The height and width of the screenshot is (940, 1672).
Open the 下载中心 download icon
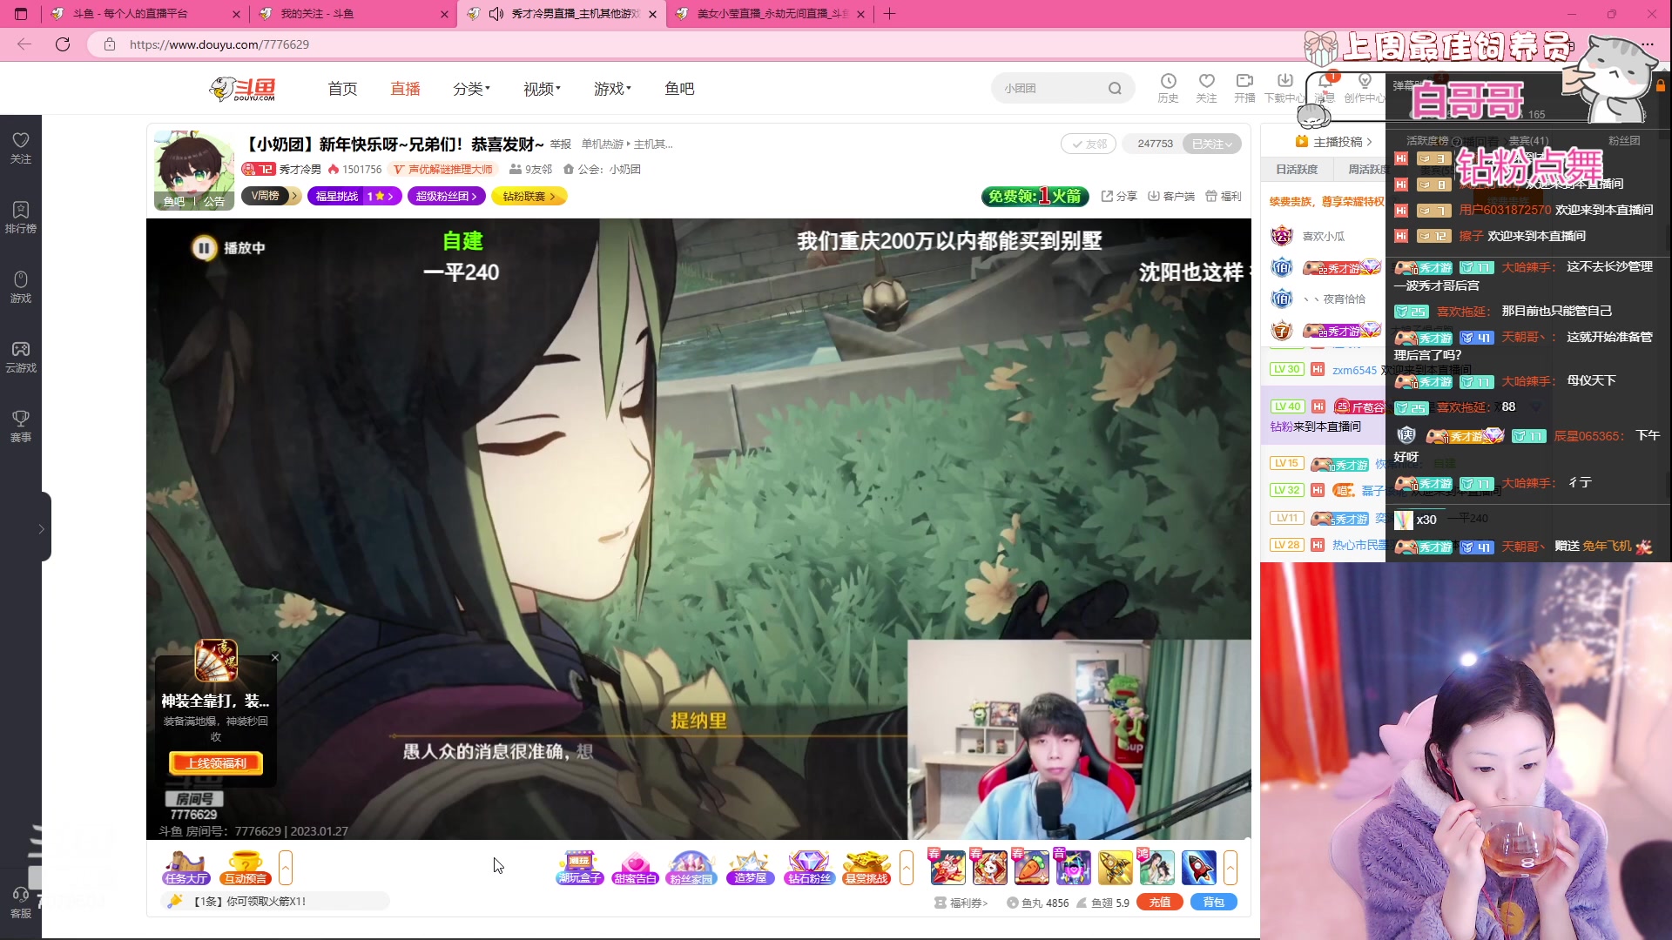[x=1284, y=88]
